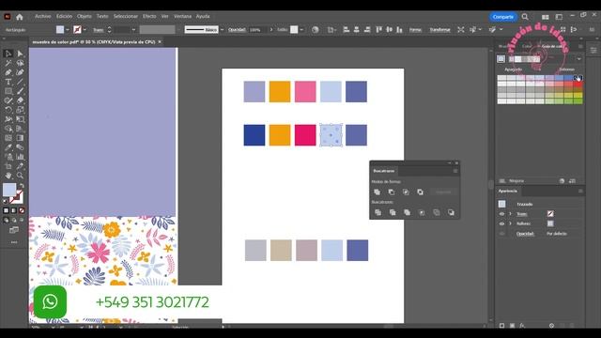Select the Selection tool in toolbar

[x=8, y=54]
